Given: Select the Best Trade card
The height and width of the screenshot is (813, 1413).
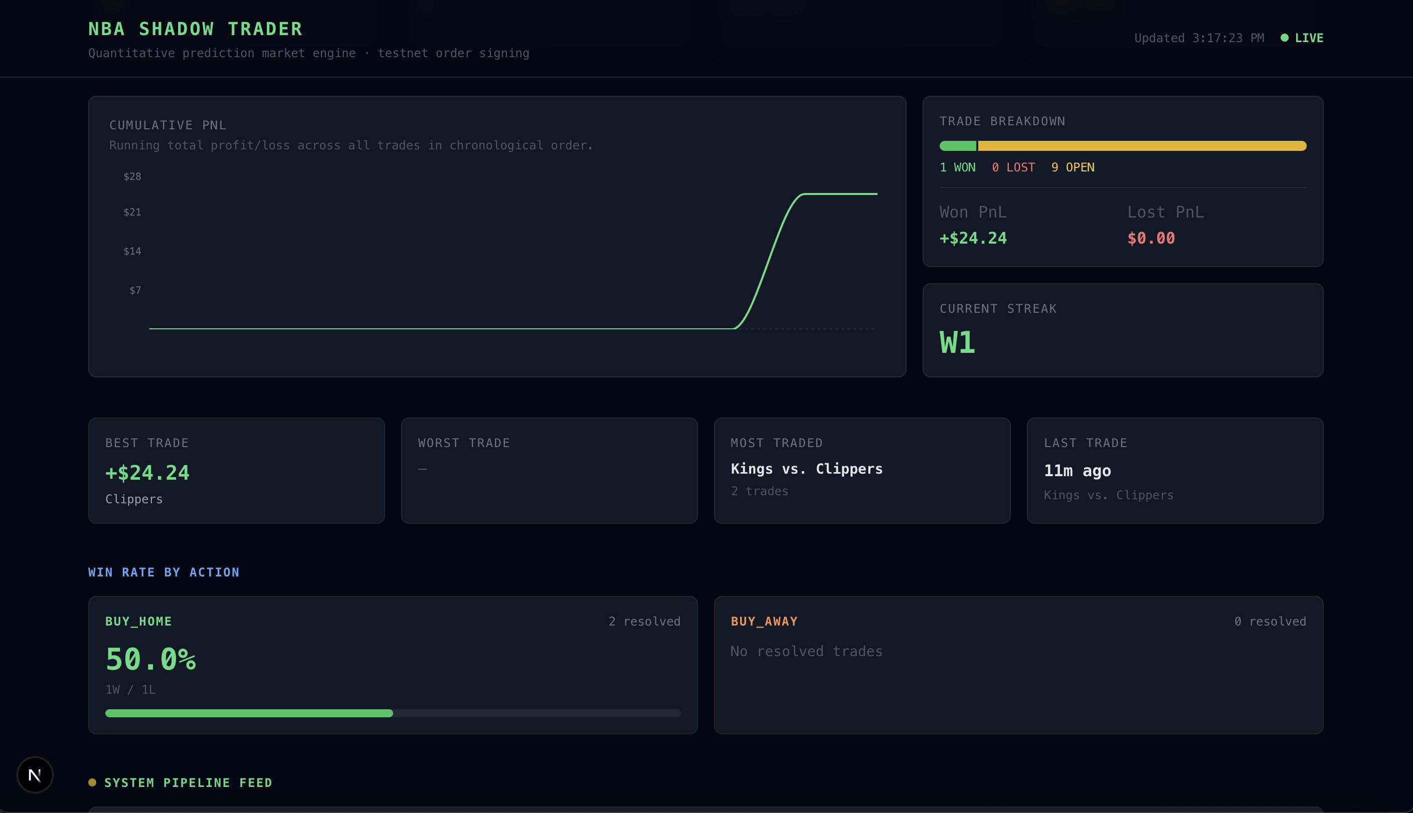Looking at the screenshot, I should tap(236, 470).
